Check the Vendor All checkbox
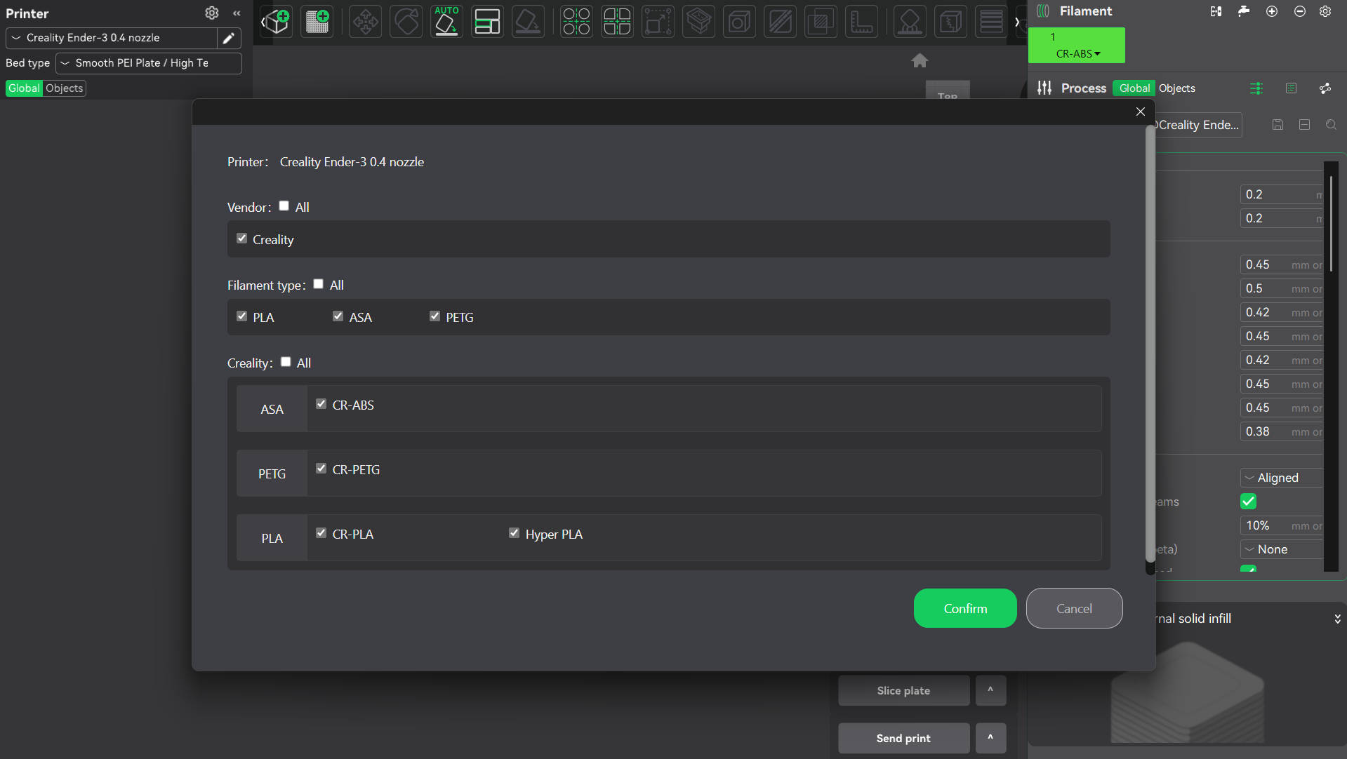 pyautogui.click(x=284, y=206)
